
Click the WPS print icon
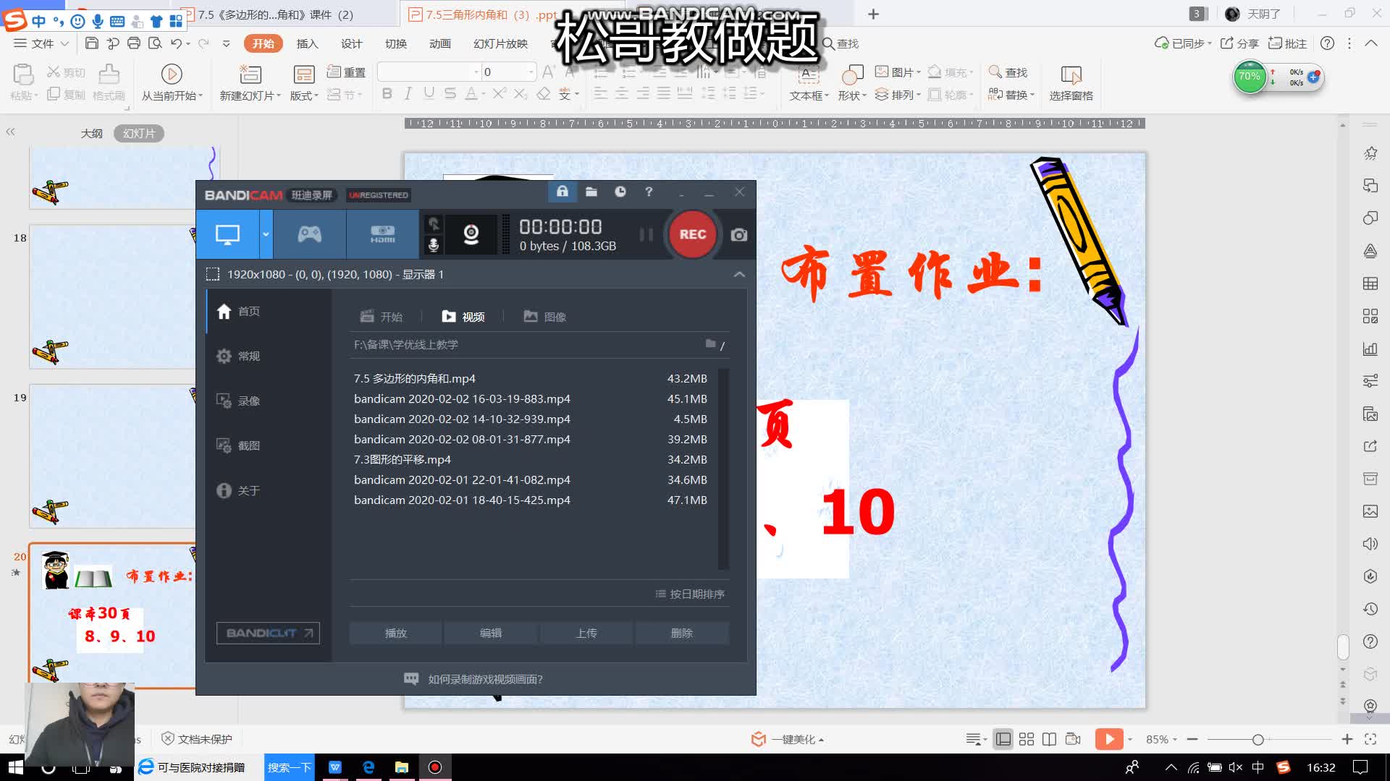(x=133, y=43)
